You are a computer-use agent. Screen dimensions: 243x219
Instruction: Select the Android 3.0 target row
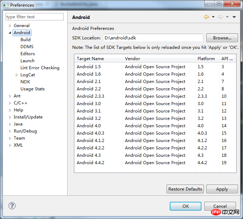click(155, 104)
